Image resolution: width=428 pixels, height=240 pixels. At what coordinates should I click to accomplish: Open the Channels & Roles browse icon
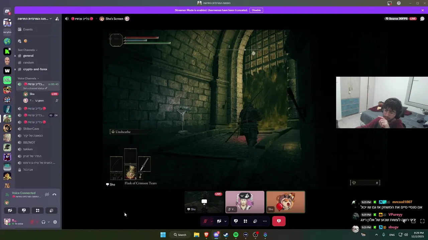(x=19, y=41)
